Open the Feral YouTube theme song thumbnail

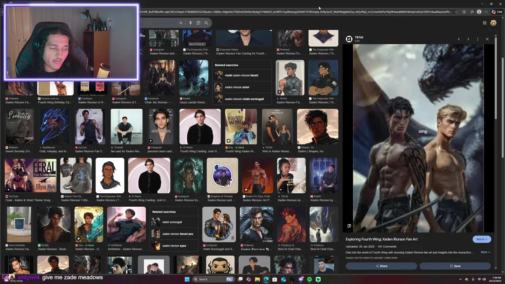[30, 176]
